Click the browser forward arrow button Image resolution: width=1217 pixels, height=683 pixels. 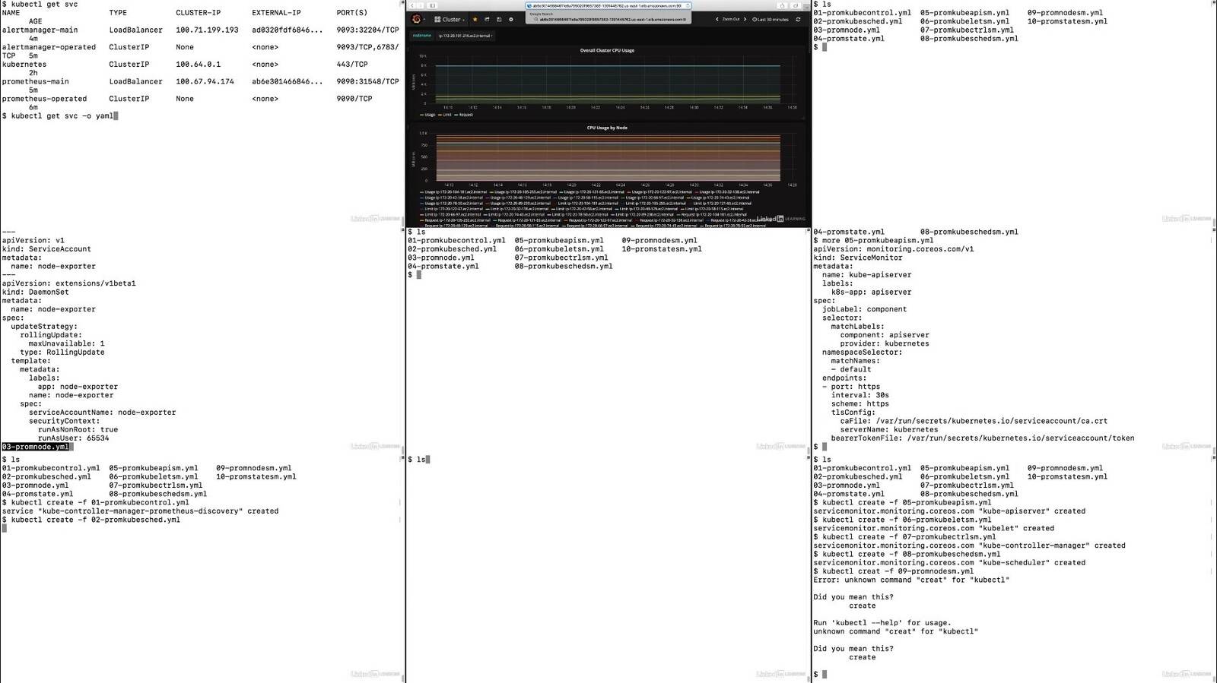tap(421, 5)
